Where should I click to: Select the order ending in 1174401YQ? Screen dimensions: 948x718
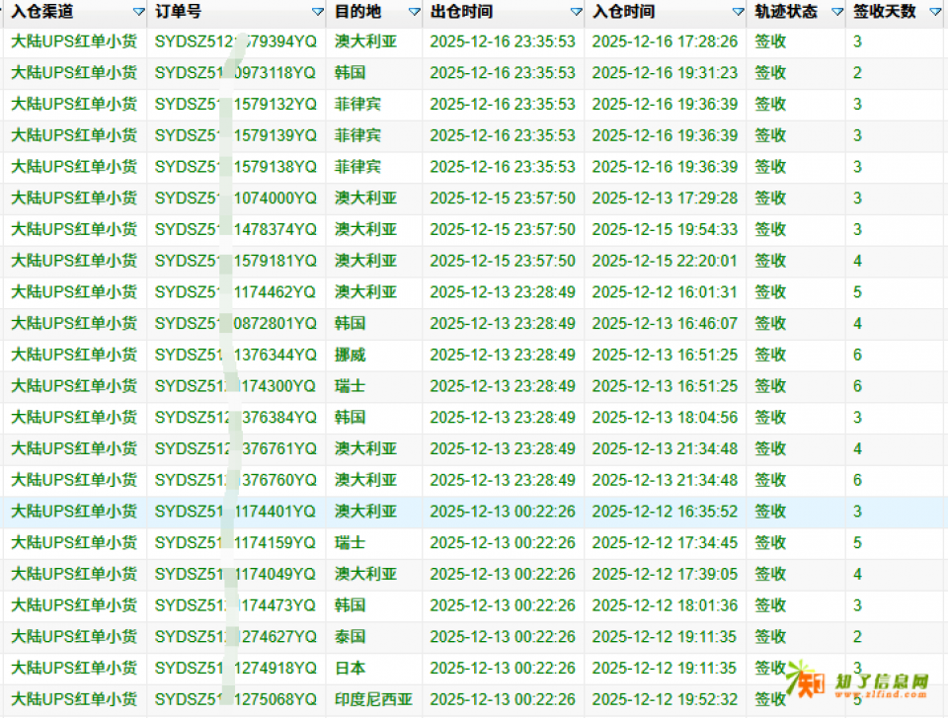(x=235, y=512)
